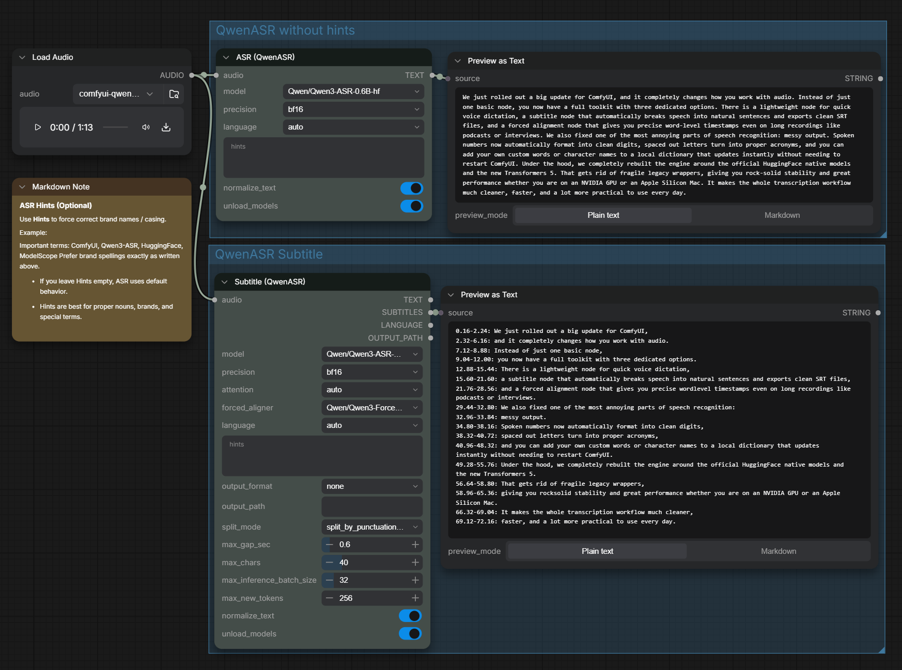Screen dimensions: 902x670
Task: Open the forced_aligner dropdown
Action: click(x=372, y=408)
